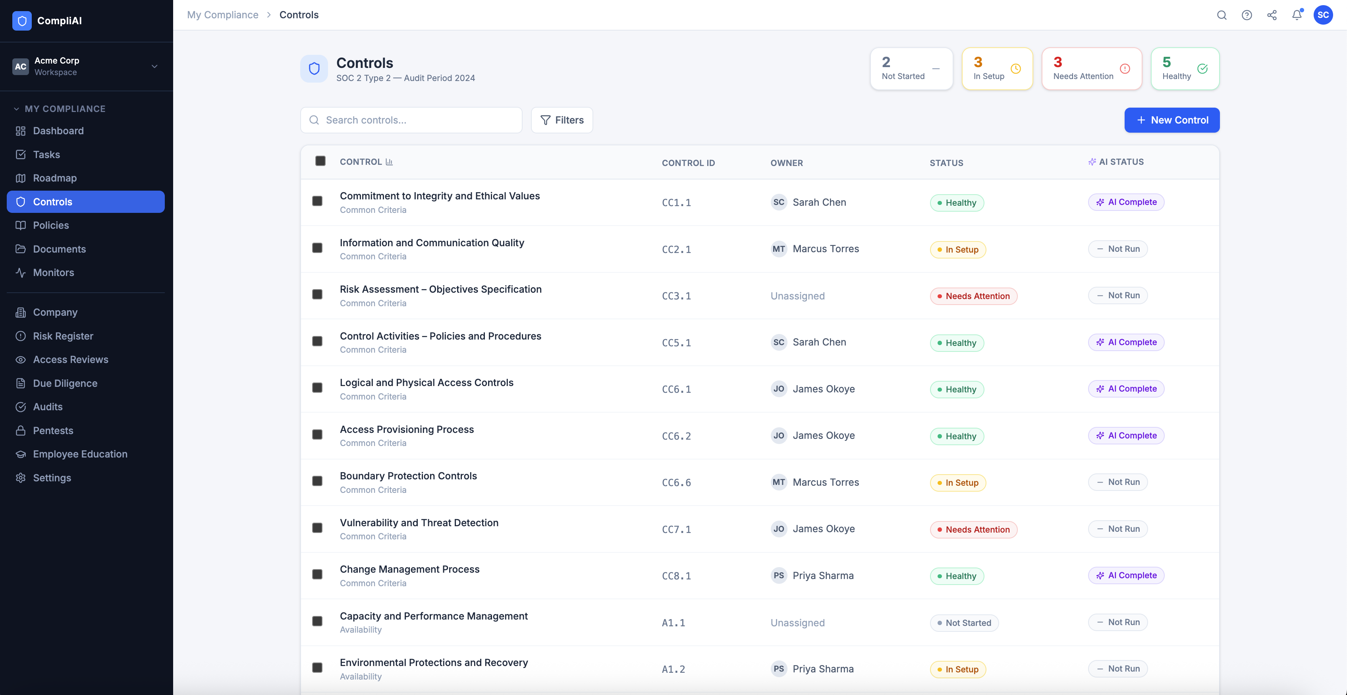This screenshot has height=695, width=1347.
Task: Click the Needs Attention status badge for CC7.1
Action: click(973, 529)
